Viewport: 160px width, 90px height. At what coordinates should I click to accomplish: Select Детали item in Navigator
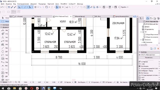coord(147,27)
